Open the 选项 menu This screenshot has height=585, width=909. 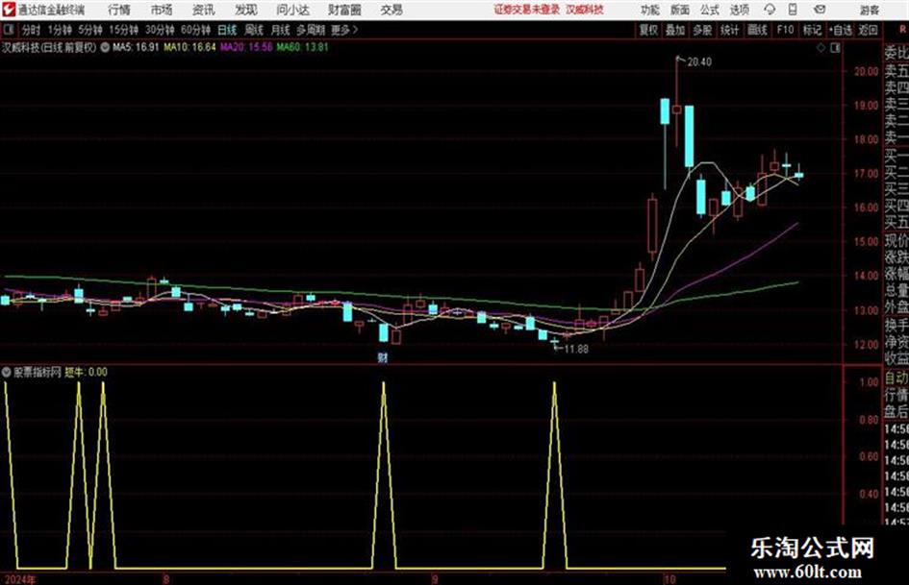point(740,10)
